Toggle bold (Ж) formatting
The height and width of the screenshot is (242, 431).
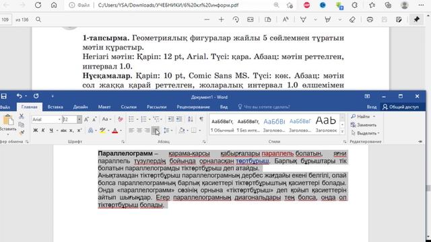click(x=35, y=130)
